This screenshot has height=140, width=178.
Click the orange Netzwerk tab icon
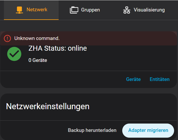click(19, 10)
